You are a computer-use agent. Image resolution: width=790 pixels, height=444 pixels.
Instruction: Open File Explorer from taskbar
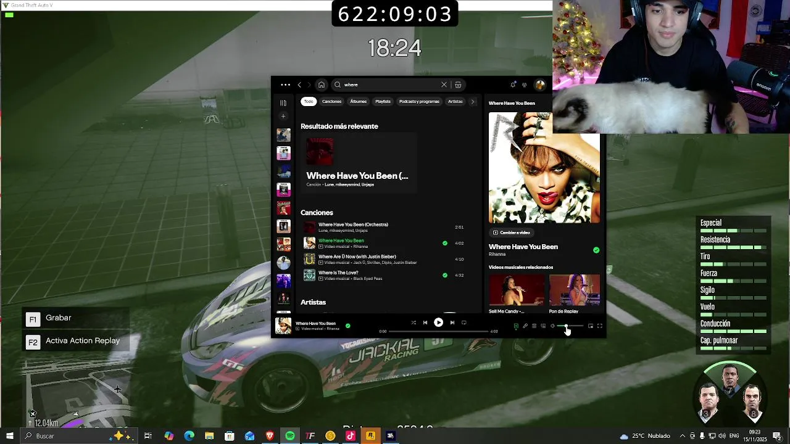tap(209, 436)
